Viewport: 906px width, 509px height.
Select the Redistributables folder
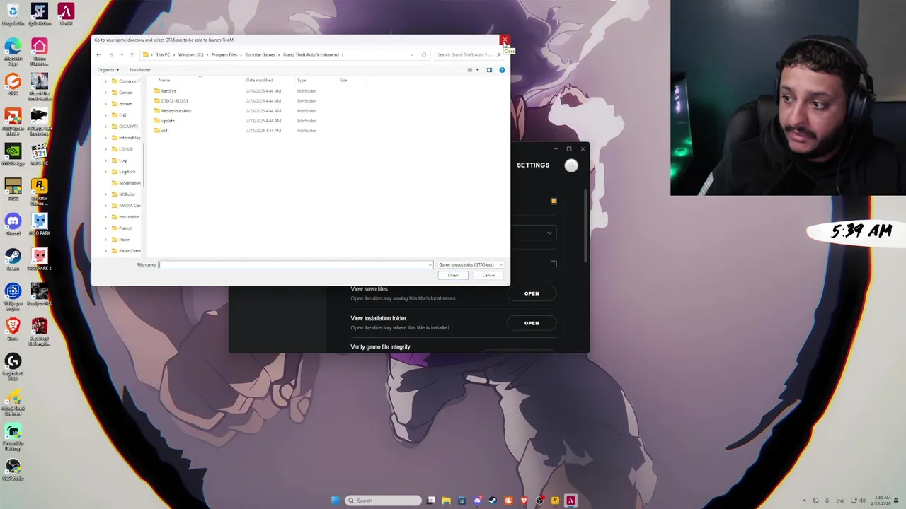pos(176,111)
